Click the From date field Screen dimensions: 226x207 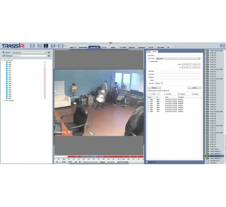186,64
